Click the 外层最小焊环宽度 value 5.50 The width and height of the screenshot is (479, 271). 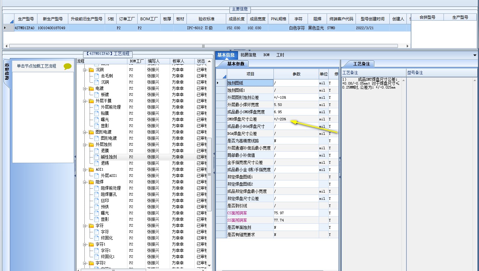coord(296,105)
